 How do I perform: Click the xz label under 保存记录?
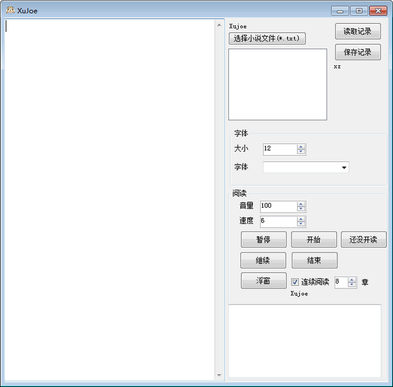[337, 66]
